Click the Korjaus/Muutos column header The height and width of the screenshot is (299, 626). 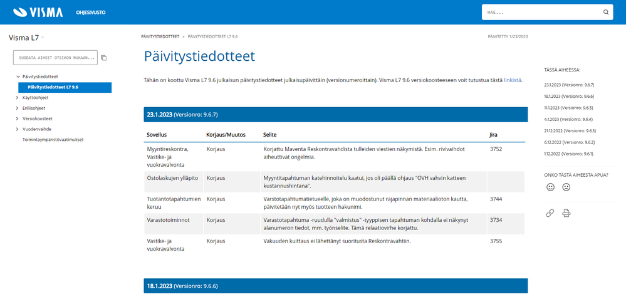click(x=226, y=135)
